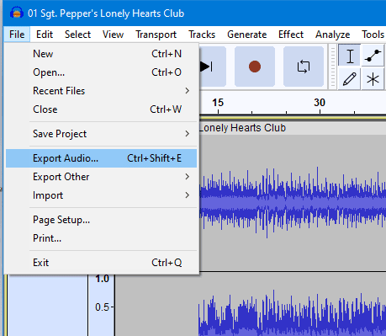Choose Open... in the File menu
This screenshot has height=336, width=386.
coord(101,72)
